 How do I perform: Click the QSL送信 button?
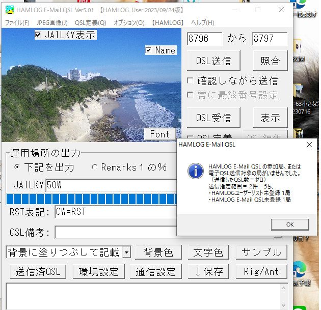(213, 61)
